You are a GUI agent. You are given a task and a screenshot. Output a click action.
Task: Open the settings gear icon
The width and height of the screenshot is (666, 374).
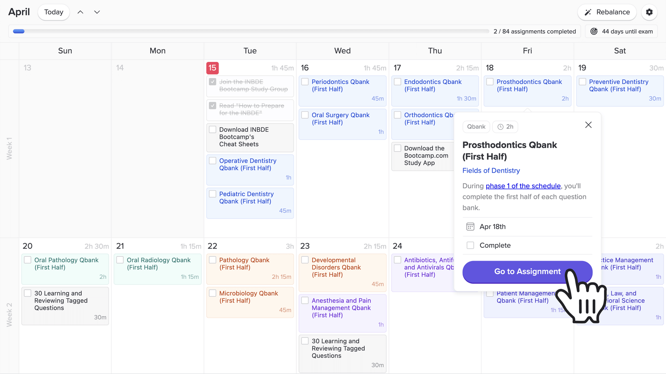649,12
